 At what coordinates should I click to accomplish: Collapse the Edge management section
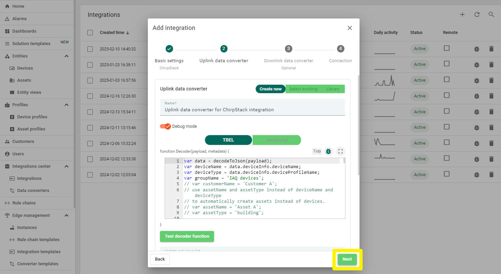67,216
